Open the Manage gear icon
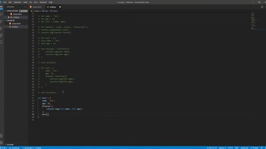The height and width of the screenshot is (149, 266). tap(1, 143)
